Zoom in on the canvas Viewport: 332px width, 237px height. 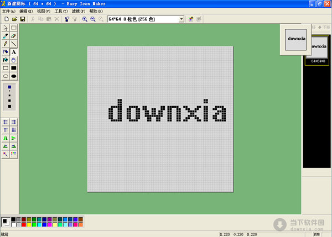(x=85, y=19)
